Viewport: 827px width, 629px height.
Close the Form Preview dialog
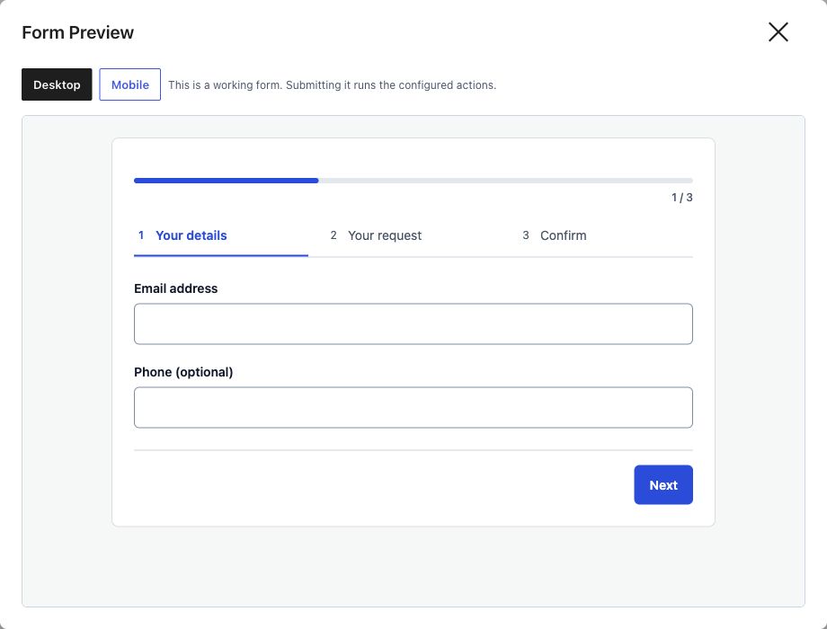click(778, 32)
